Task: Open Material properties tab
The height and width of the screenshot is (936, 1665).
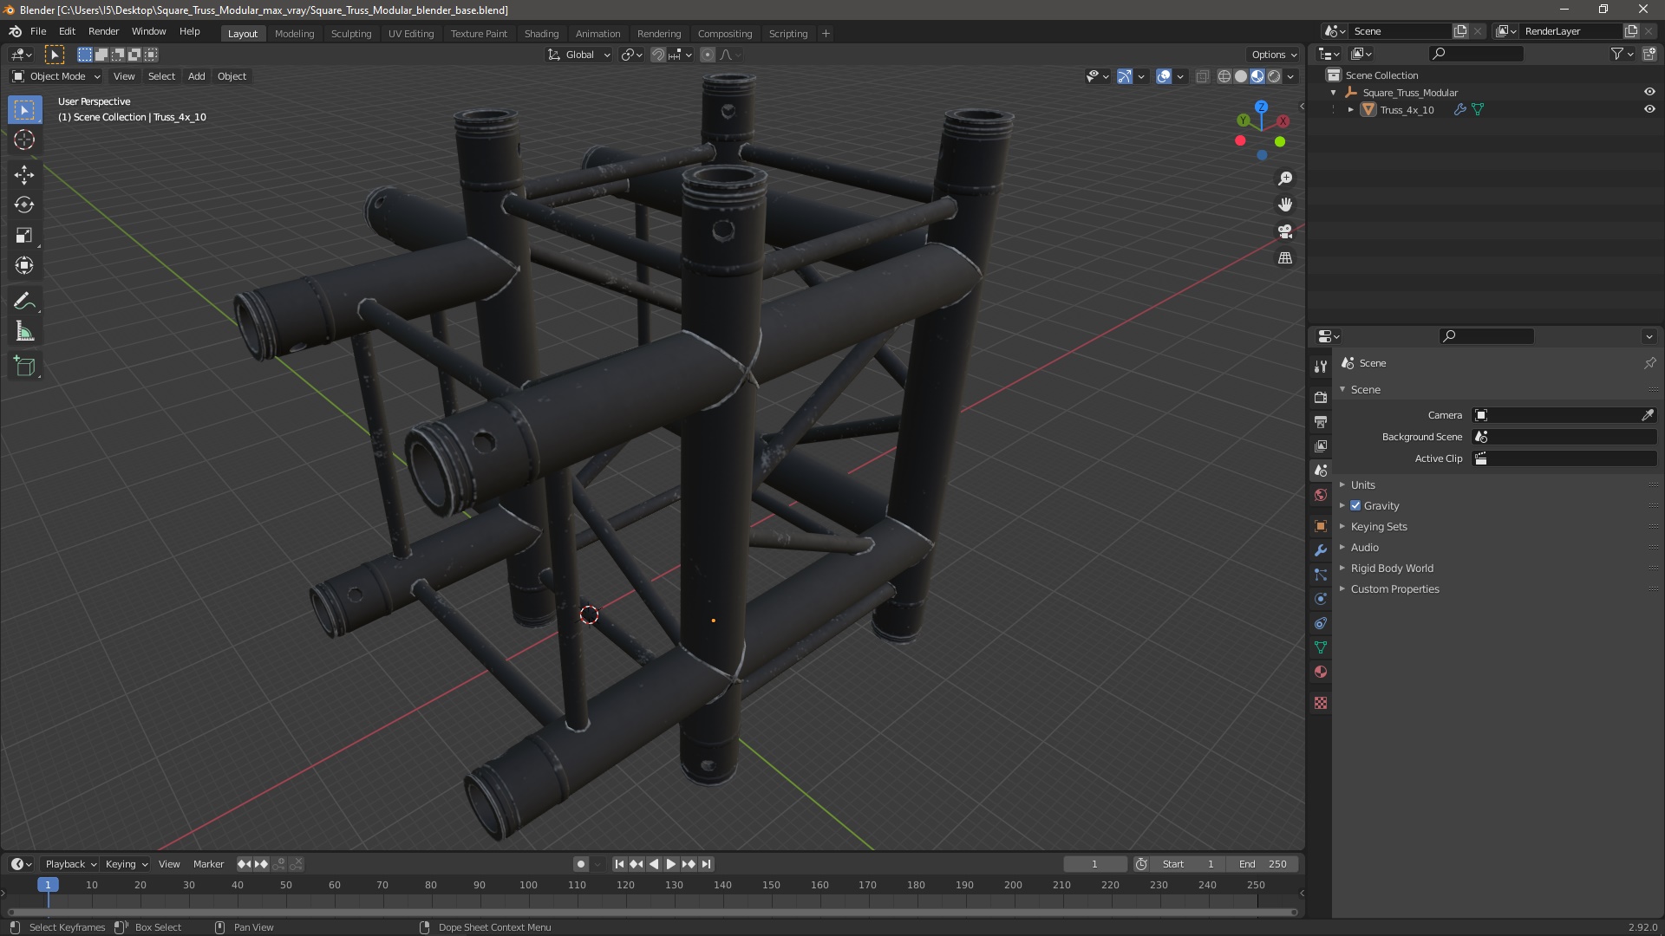Action: click(x=1321, y=672)
